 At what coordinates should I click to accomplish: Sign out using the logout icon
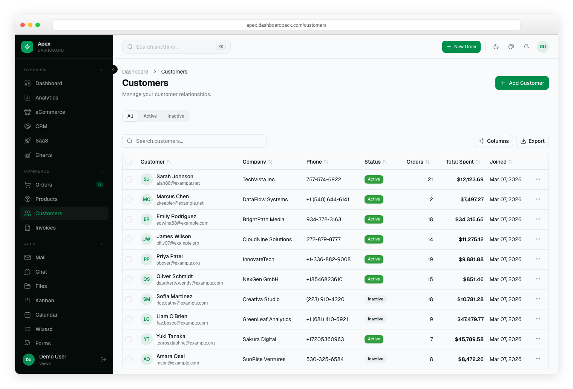(x=103, y=360)
